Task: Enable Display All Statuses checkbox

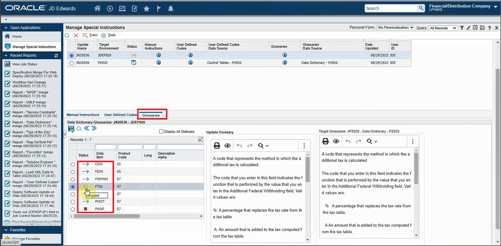Action: click(161, 131)
